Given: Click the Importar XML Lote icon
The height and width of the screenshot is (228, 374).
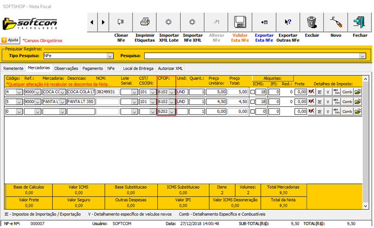Looking at the screenshot, I should 169,22.
